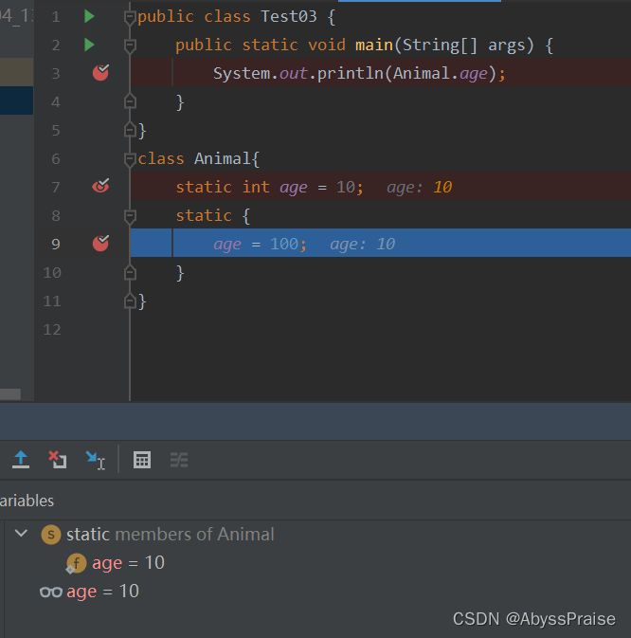This screenshot has width=631, height=638.
Task: Collapse the Animal class fold marker on line 6
Action: point(130,159)
